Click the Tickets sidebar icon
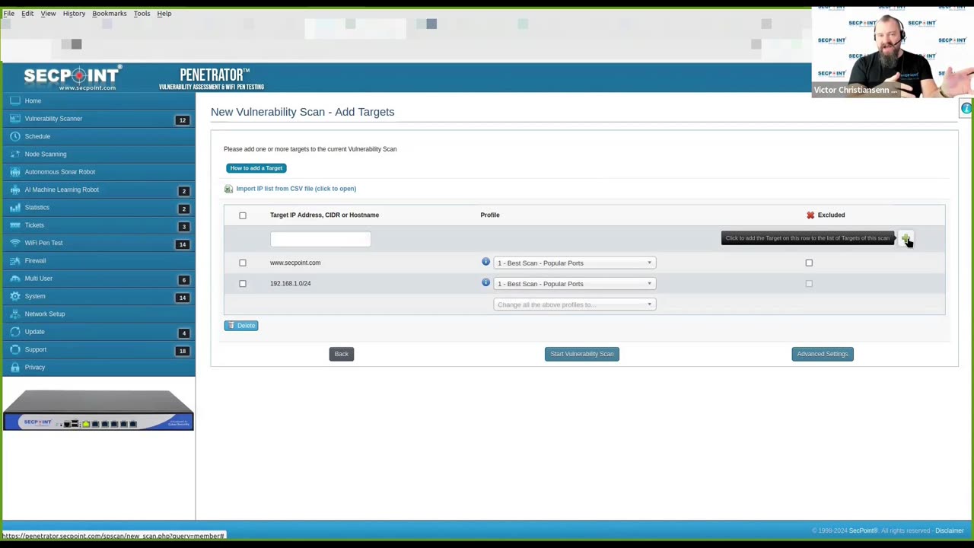The image size is (974, 548). 14,225
